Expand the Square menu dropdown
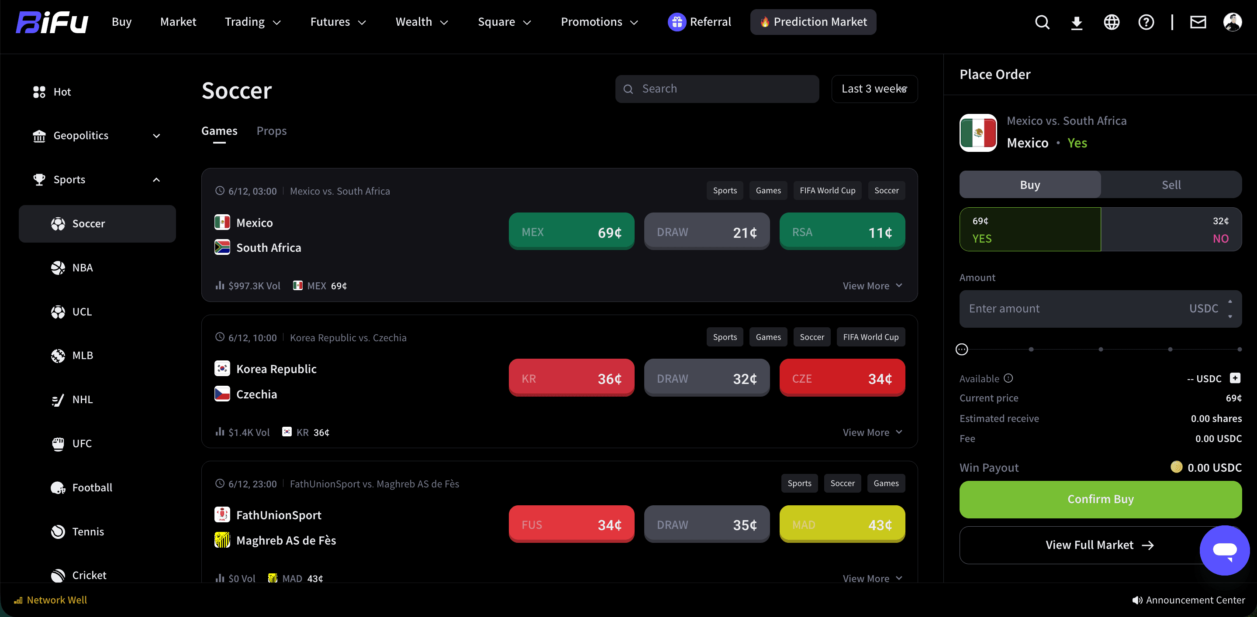The height and width of the screenshot is (617, 1257). [x=504, y=22]
